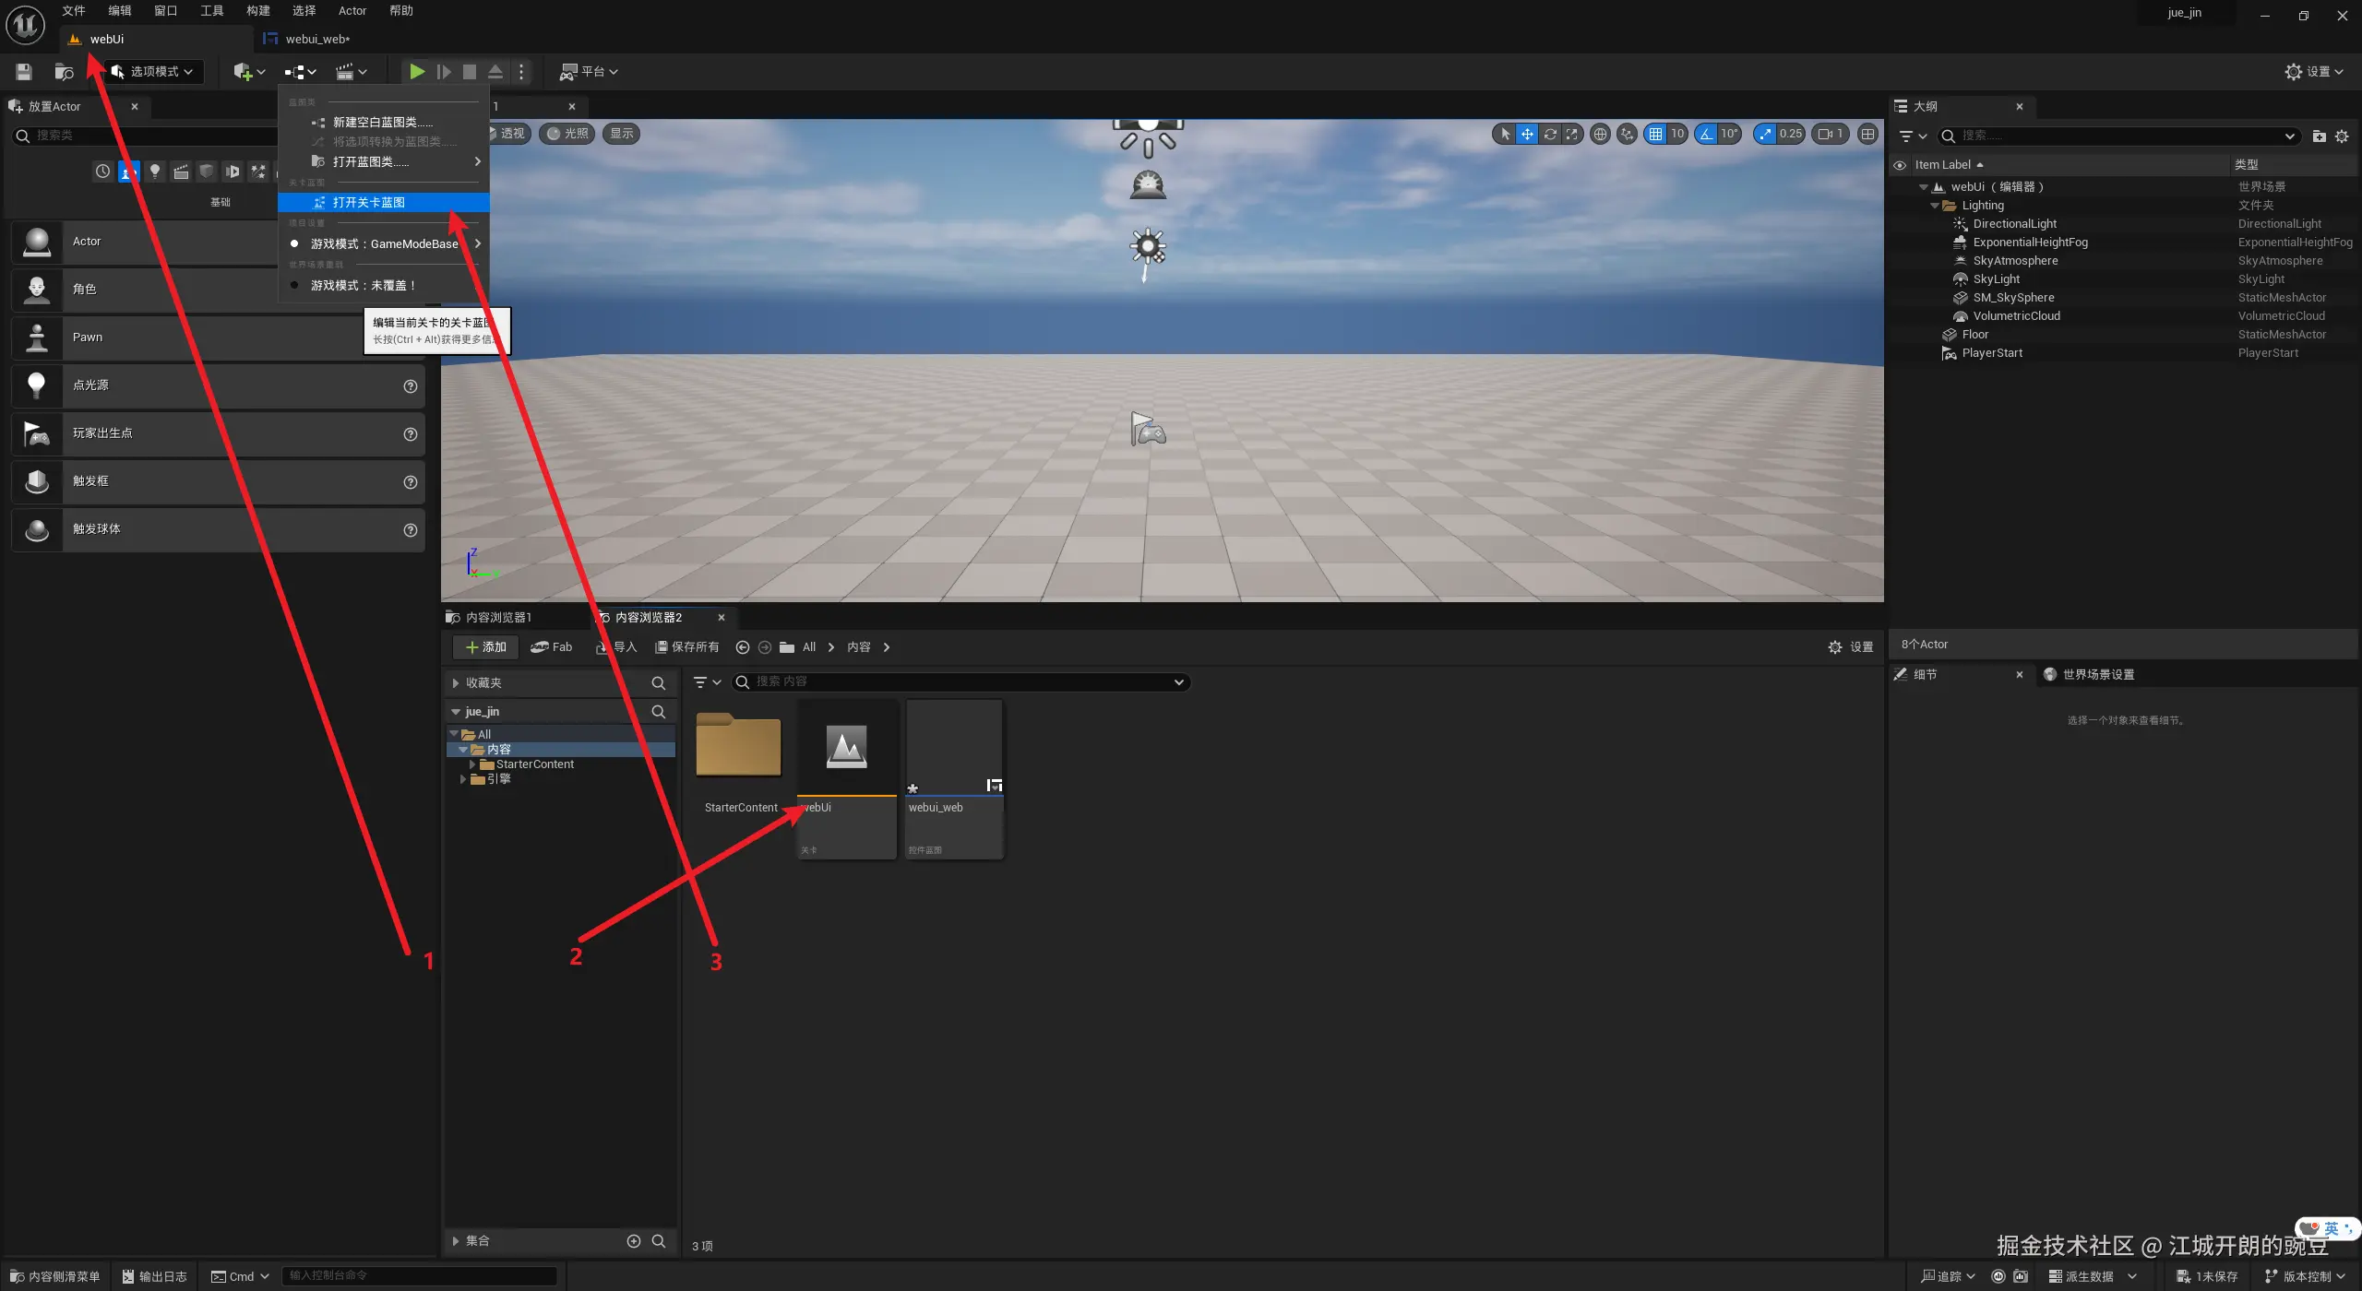Collapse the Lighting folder in outliner
The image size is (2362, 1291).
[x=1935, y=206]
